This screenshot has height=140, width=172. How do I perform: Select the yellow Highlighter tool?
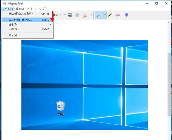point(110,15)
